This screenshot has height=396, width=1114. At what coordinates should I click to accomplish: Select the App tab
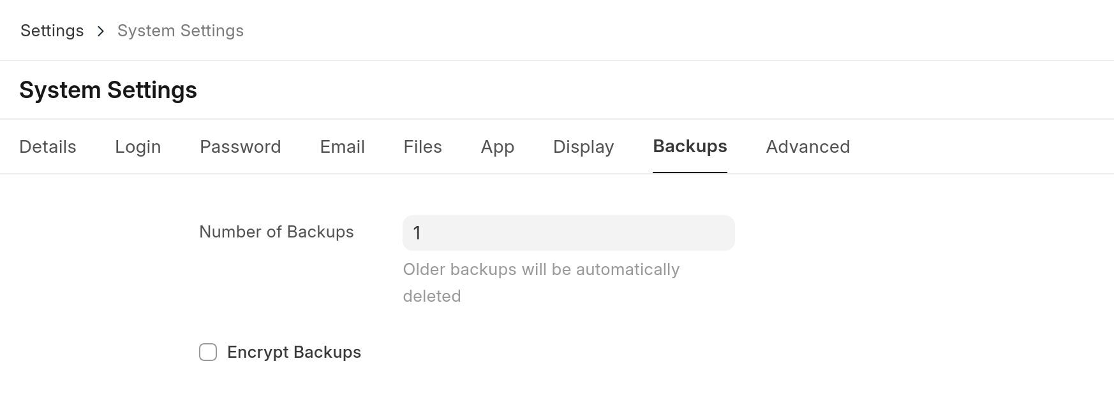pos(498,146)
